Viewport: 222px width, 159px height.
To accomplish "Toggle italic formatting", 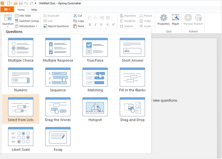I will (x=95, y=24).
